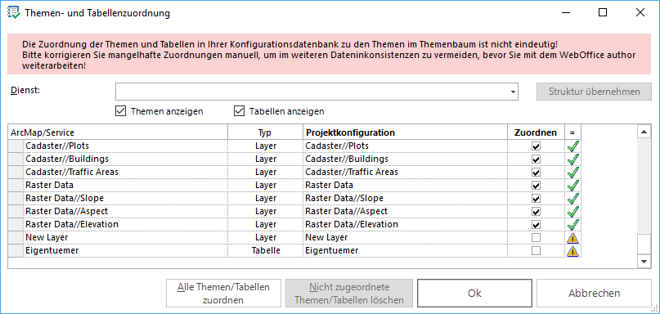Click the green checkmark status icon for Cadaster//Buildings
The width and height of the screenshot is (660, 314).
[572, 159]
